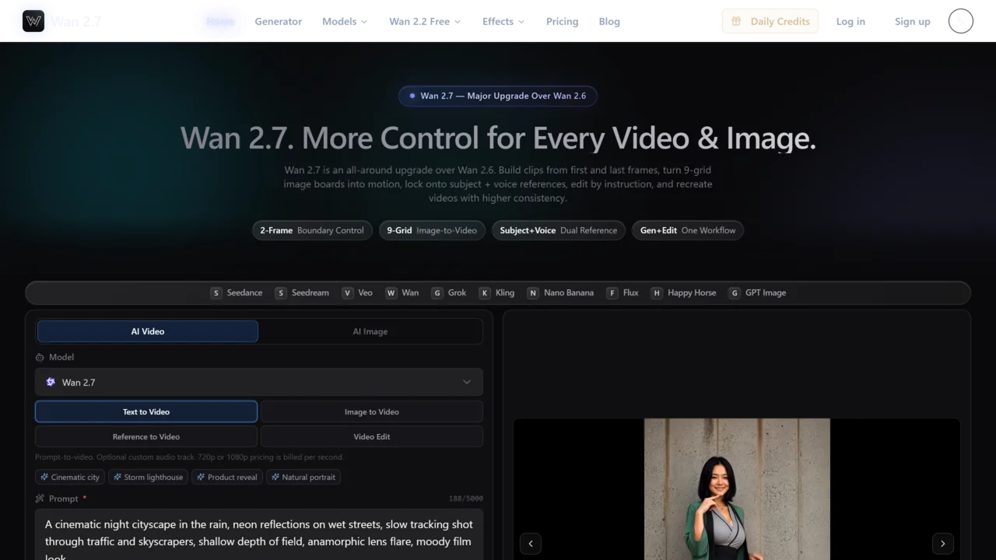Switch to the AI Image tab

click(x=370, y=331)
